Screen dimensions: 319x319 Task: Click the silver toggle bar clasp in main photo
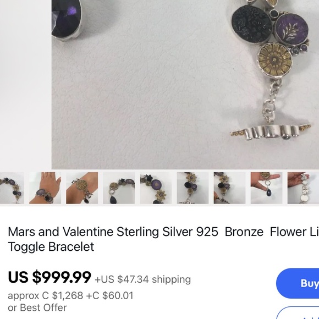271,132
